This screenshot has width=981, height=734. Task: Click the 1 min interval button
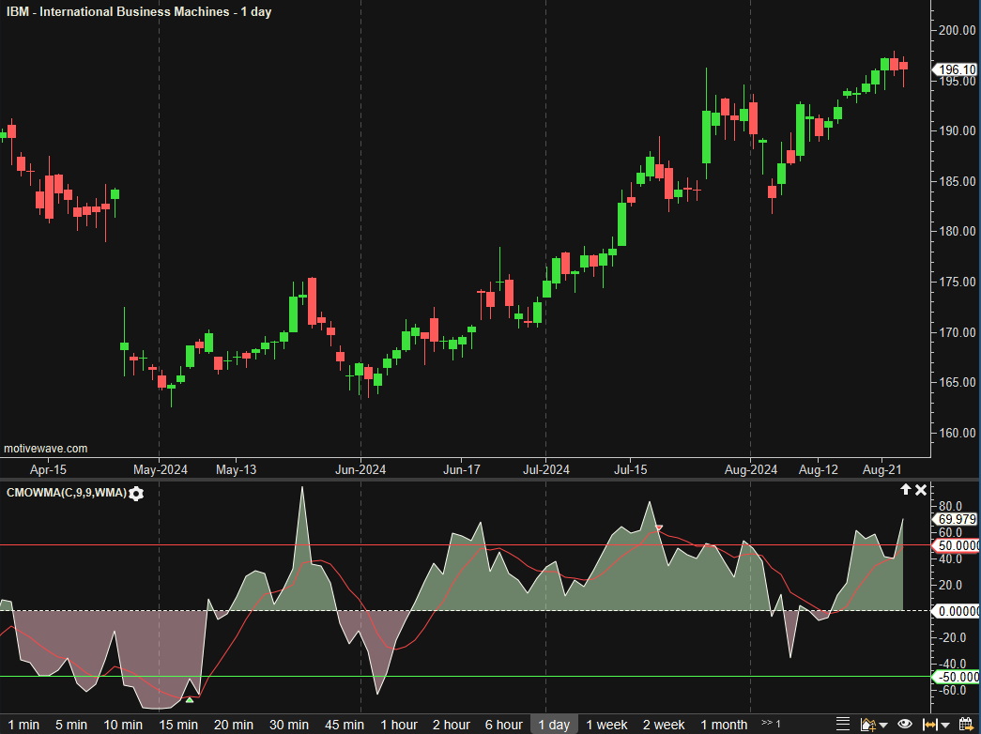[x=23, y=725]
